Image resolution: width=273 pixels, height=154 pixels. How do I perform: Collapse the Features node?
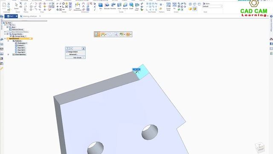point(9,41)
